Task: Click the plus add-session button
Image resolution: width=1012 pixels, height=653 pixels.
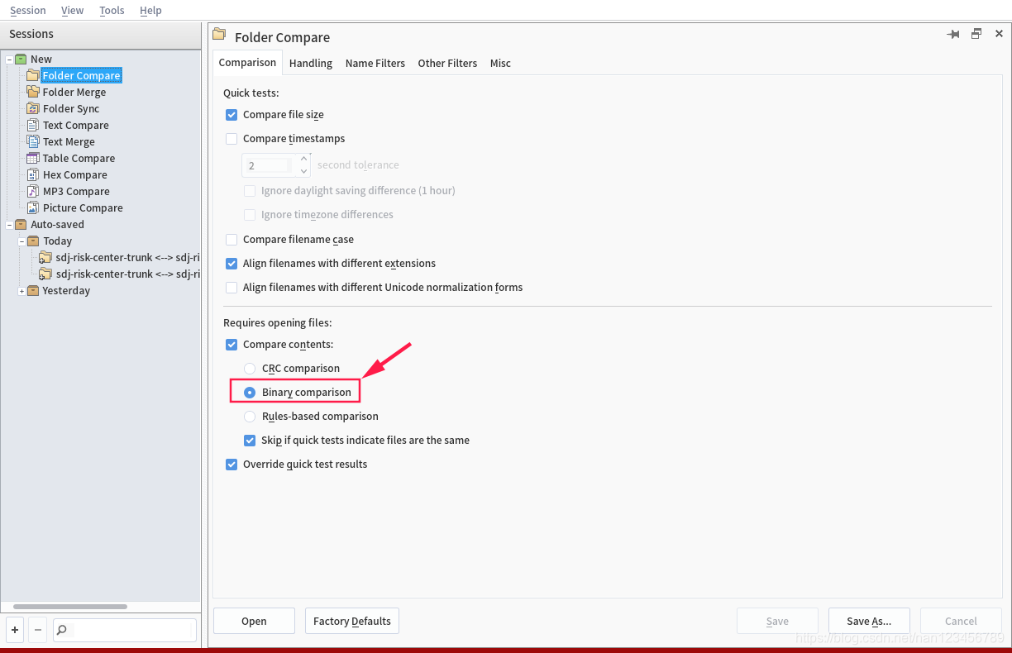Action: pyautogui.click(x=15, y=630)
